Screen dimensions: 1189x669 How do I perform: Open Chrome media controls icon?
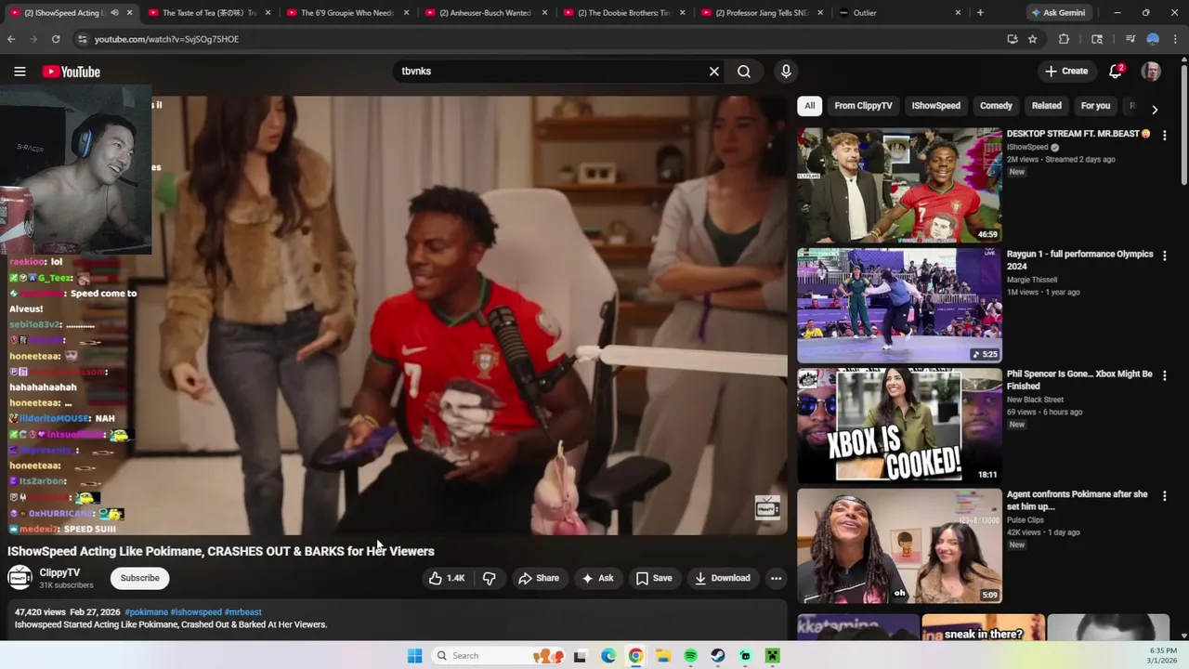(1130, 39)
